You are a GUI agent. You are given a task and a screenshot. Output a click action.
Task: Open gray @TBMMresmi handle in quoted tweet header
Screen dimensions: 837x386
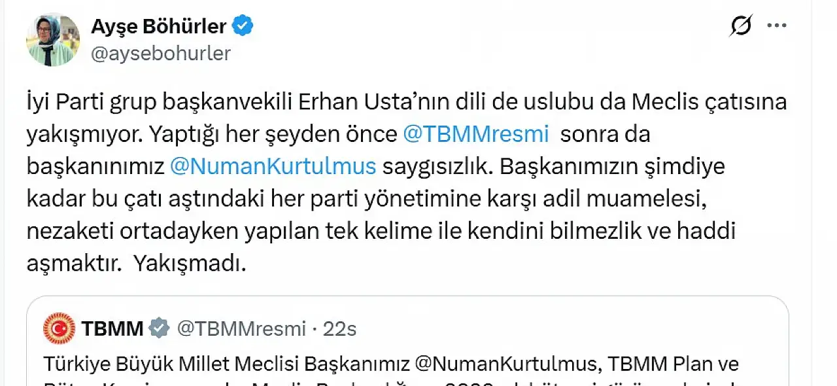pos(241,328)
